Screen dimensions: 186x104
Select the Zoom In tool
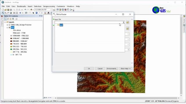click(x=3, y=13)
